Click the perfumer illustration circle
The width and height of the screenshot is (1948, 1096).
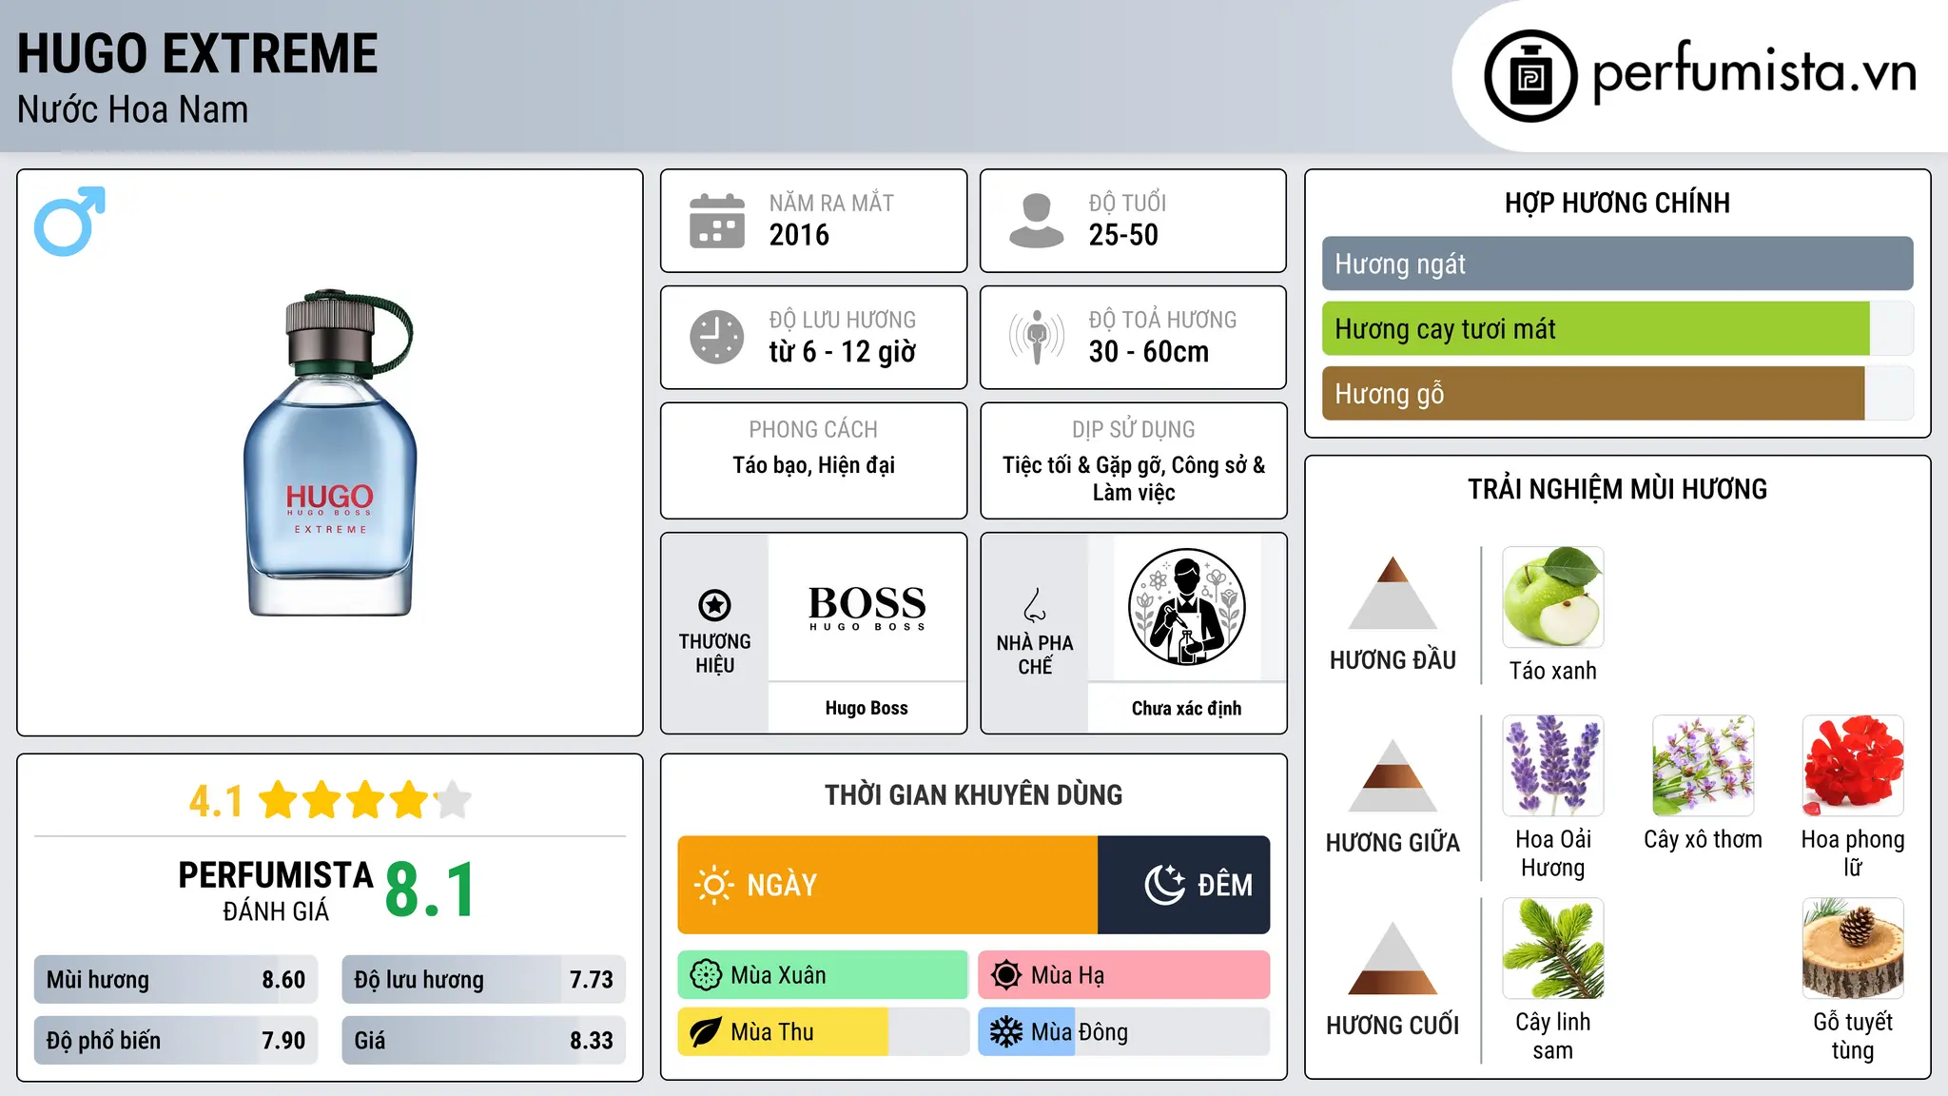point(1186,607)
